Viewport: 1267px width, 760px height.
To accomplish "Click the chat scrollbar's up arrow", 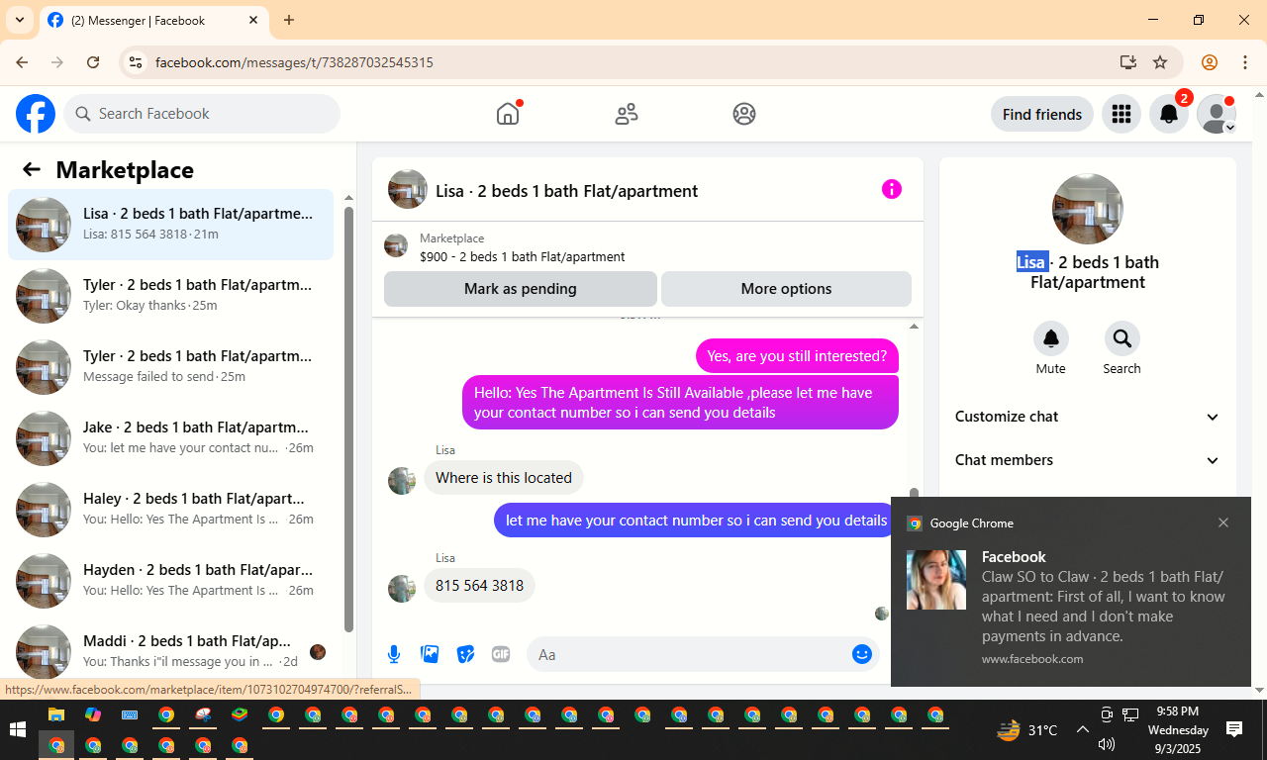I will [915, 327].
